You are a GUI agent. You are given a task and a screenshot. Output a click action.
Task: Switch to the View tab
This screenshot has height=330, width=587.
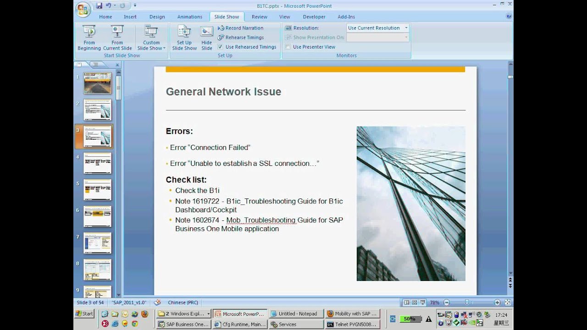pyautogui.click(x=285, y=17)
